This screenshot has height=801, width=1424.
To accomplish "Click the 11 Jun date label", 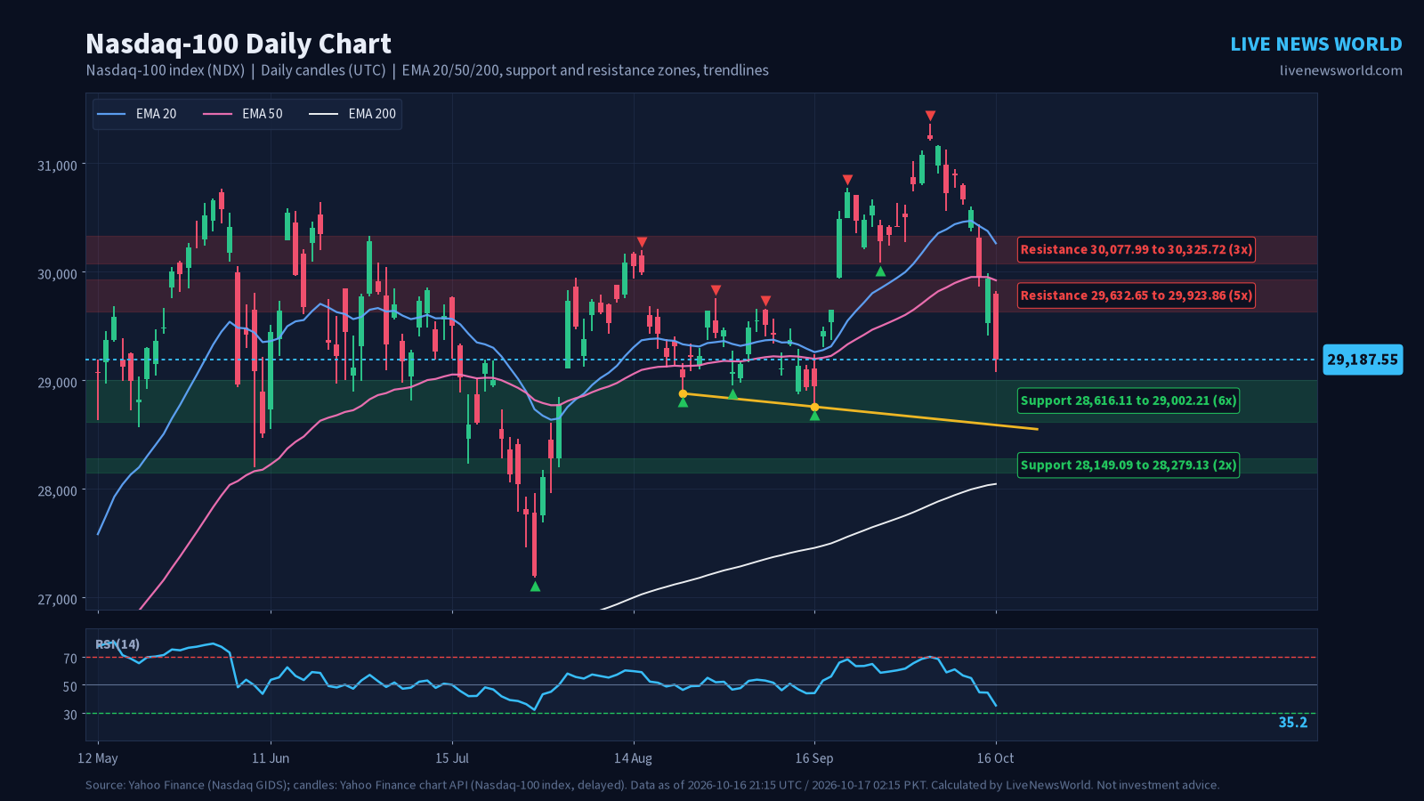I will 271,758.
